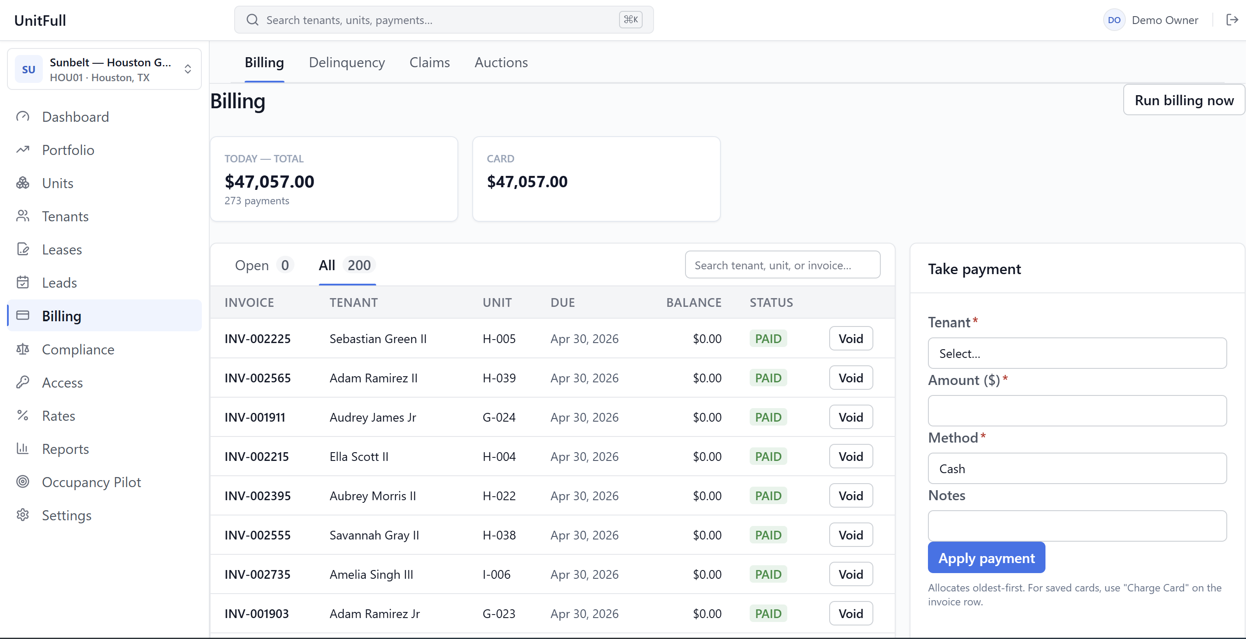Viewport: 1246px width, 639px height.
Task: Click tenant name Audrey James Jr
Action: tap(372, 417)
